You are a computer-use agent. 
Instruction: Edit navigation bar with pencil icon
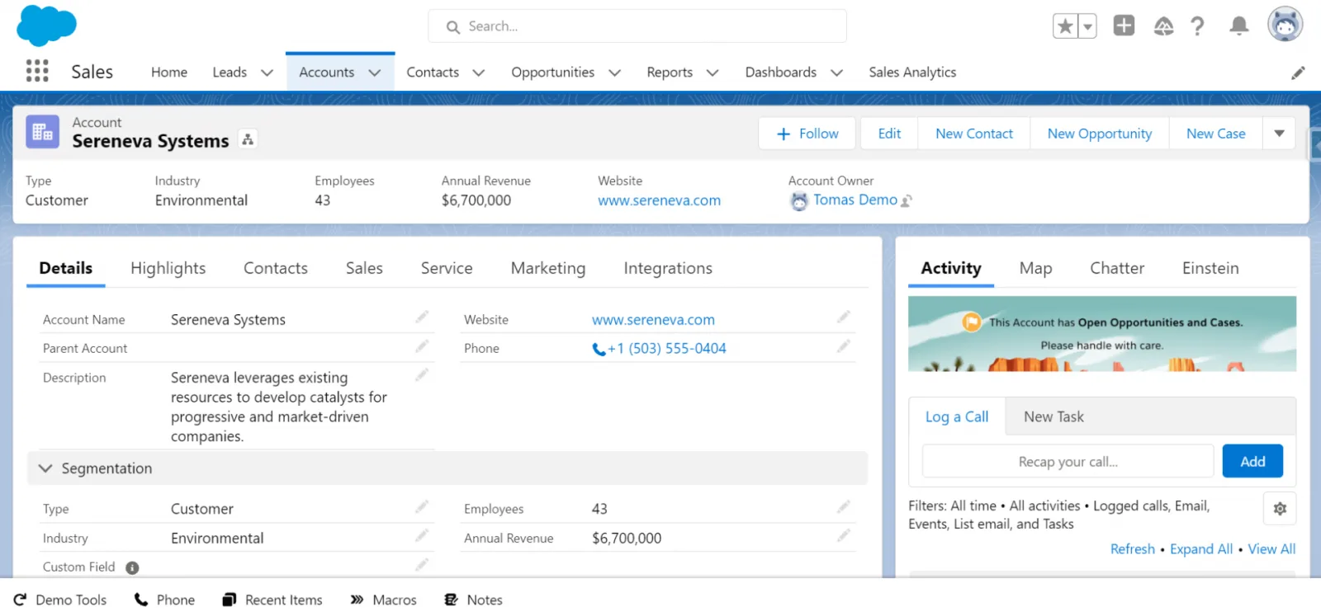tap(1298, 73)
